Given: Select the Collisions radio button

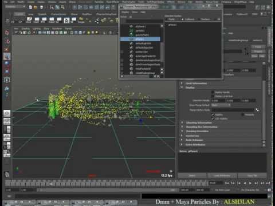Looking at the screenshot, I should [183, 19].
